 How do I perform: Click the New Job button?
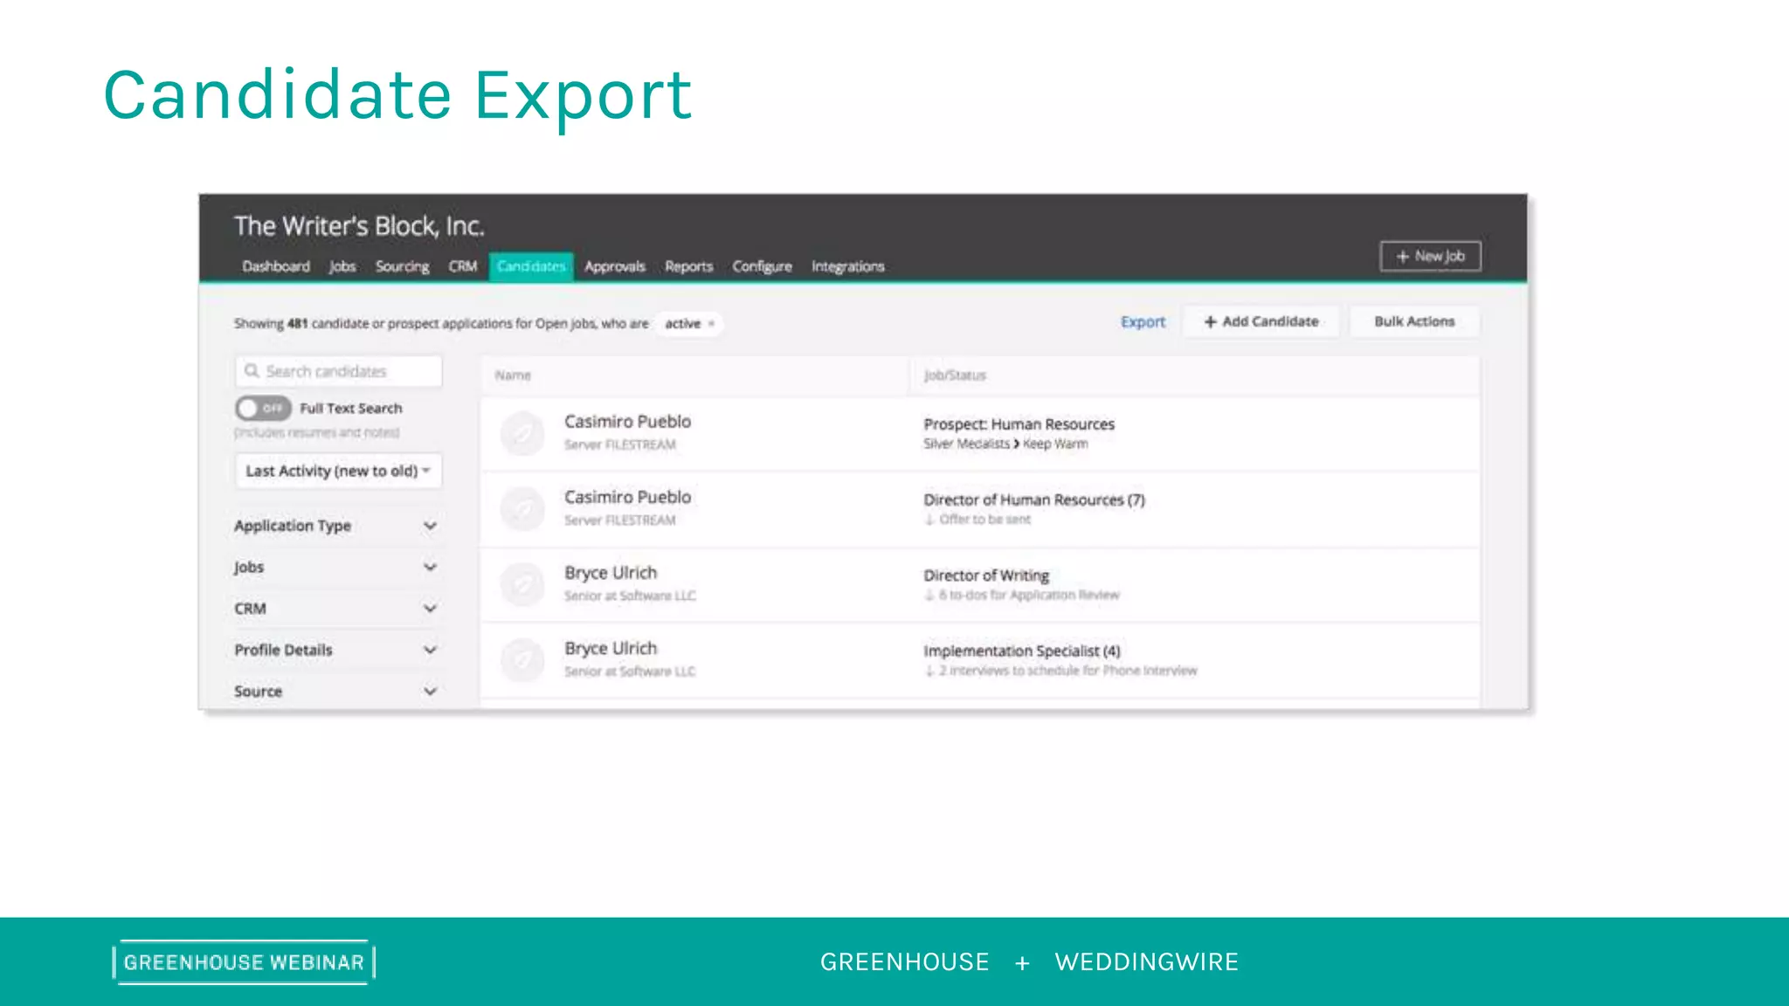[x=1430, y=256]
